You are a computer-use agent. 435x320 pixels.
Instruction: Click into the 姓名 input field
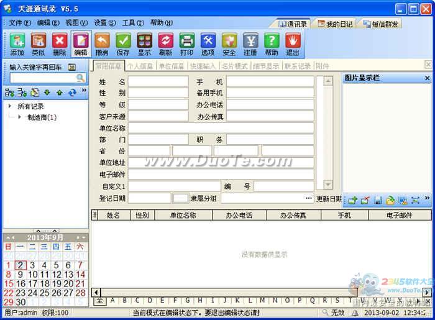pyautogui.click(x=158, y=82)
